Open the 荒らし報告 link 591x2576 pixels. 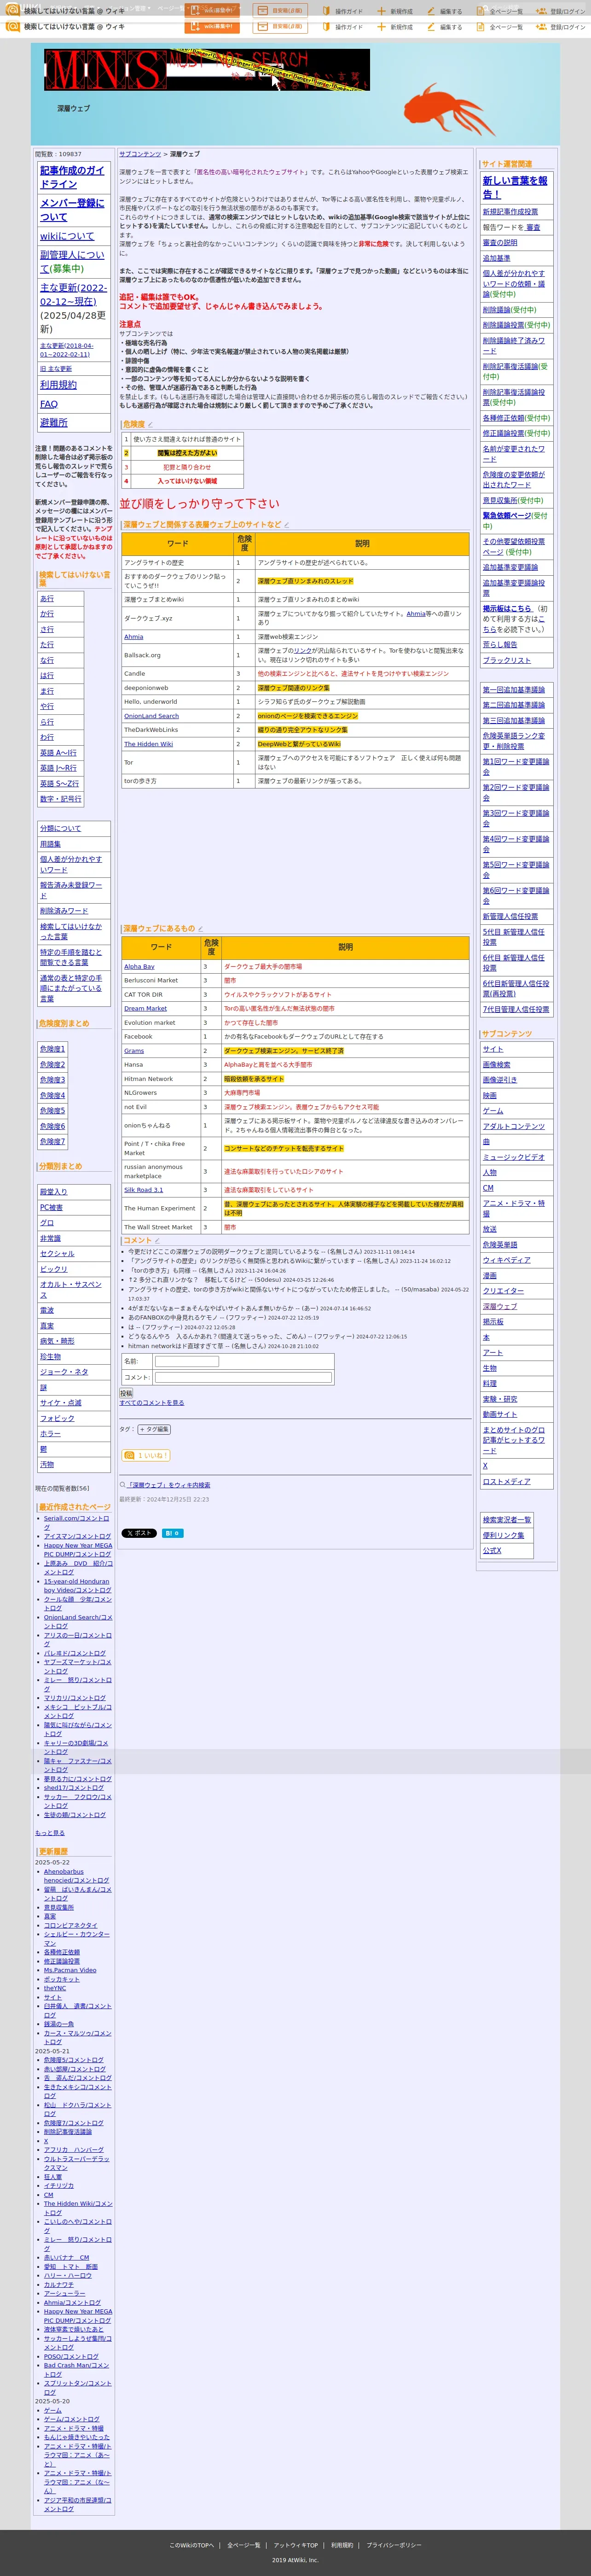click(500, 644)
